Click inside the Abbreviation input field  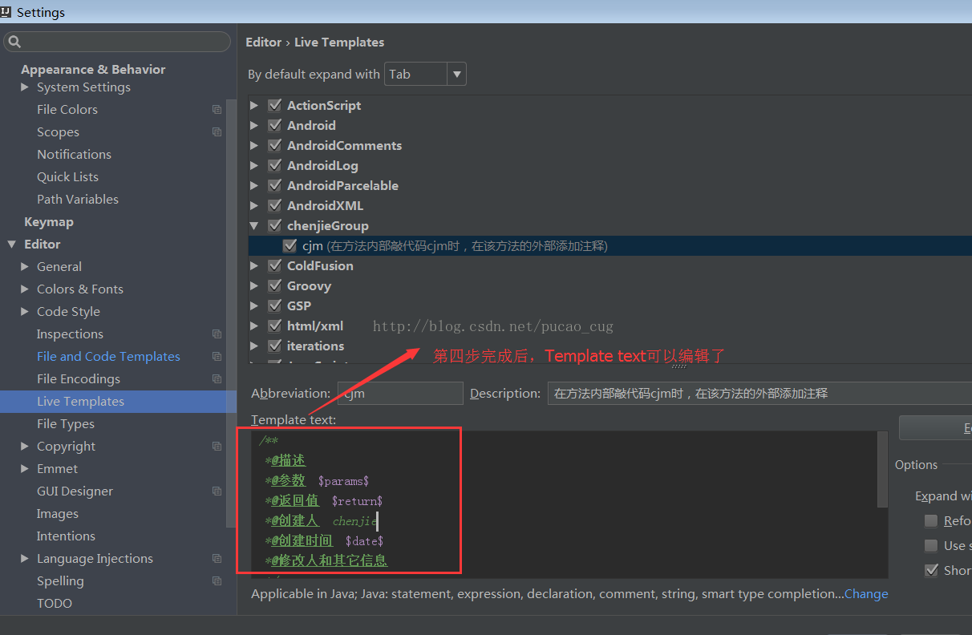(x=399, y=393)
